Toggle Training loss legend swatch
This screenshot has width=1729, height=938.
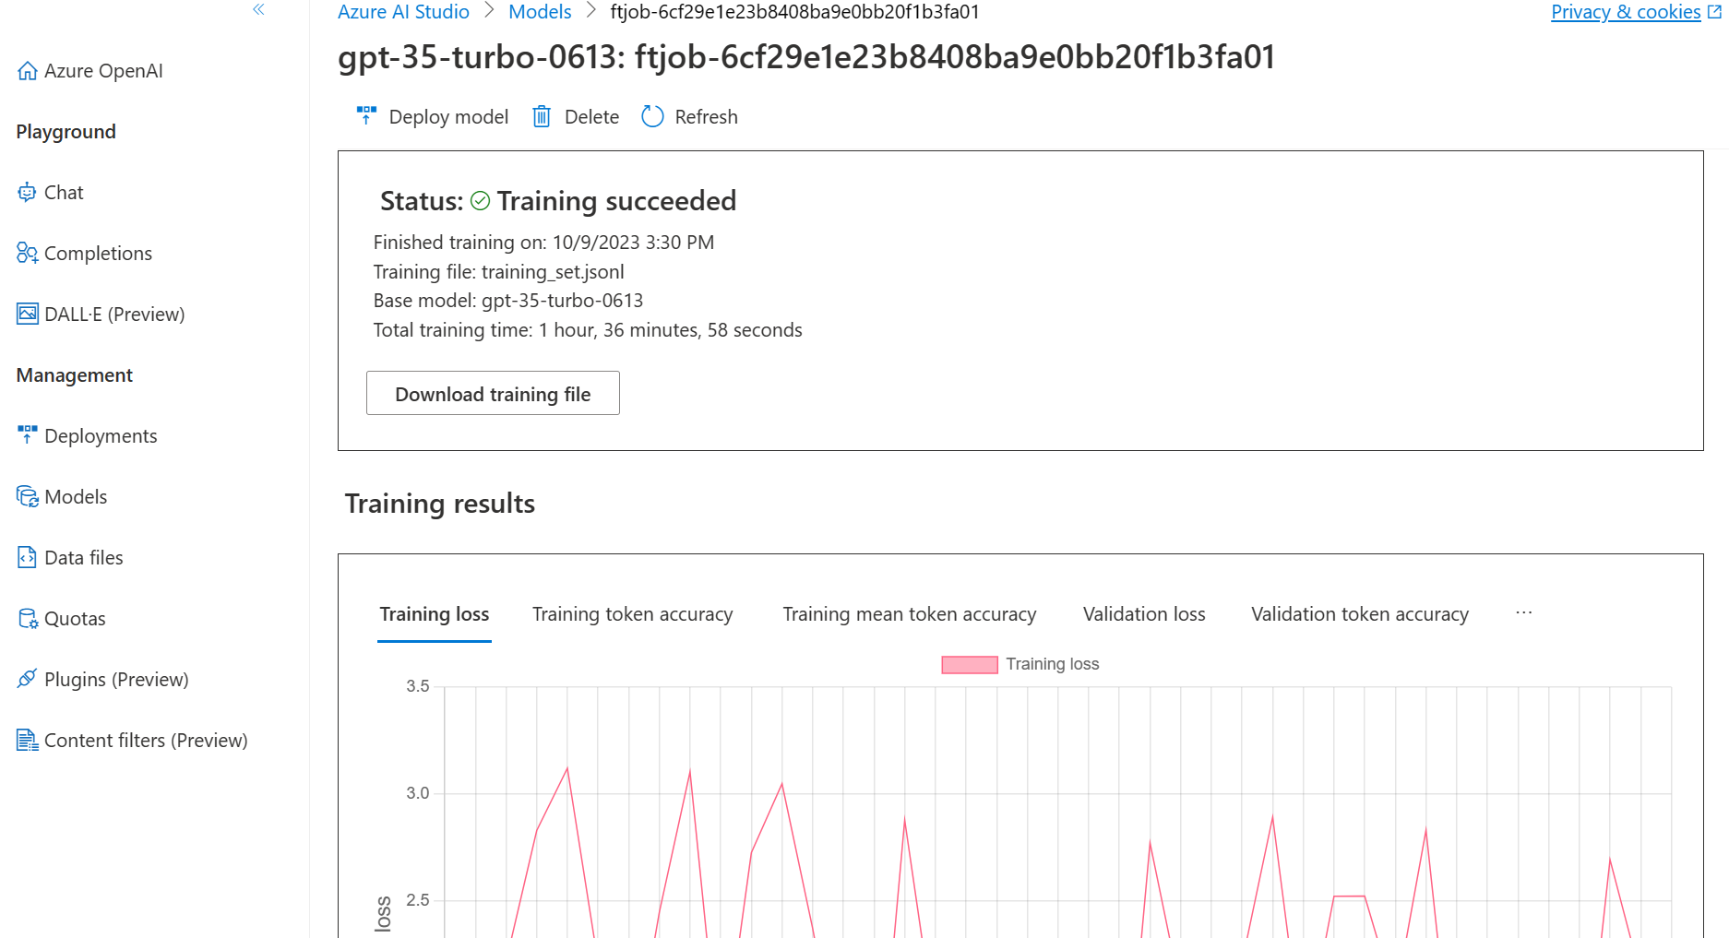pos(970,665)
